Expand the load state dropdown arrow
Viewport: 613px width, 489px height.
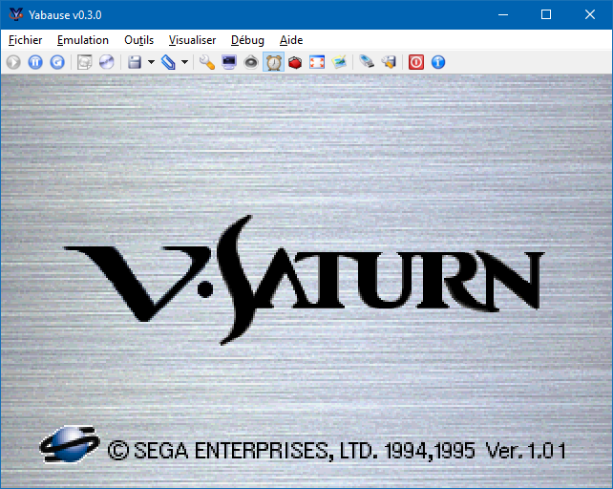point(184,62)
